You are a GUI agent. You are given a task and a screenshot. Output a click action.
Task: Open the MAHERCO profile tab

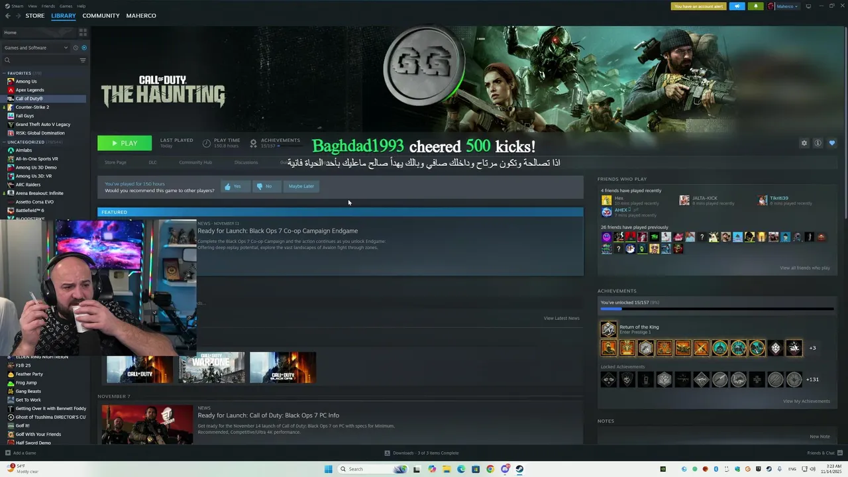point(141,15)
